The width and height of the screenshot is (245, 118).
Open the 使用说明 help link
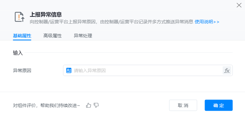[x=207, y=22]
